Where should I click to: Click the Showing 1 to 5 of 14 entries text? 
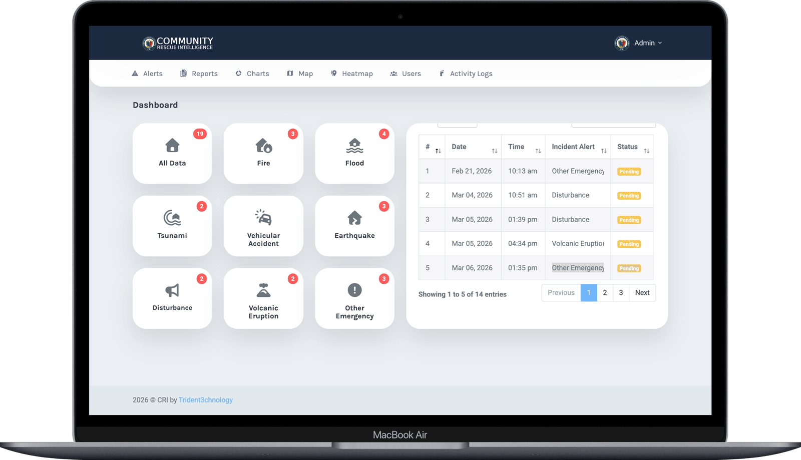point(463,294)
